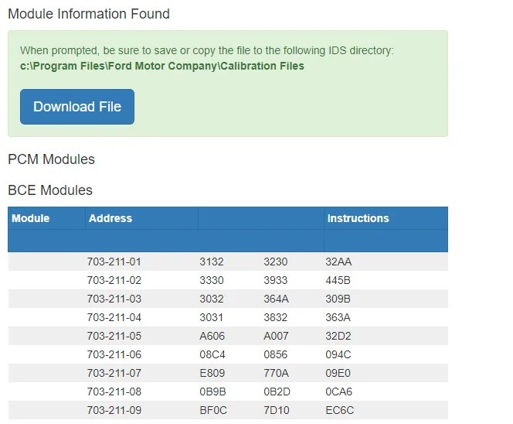Click the 703-211-05 address cell
The image size is (513, 424).
click(x=114, y=336)
